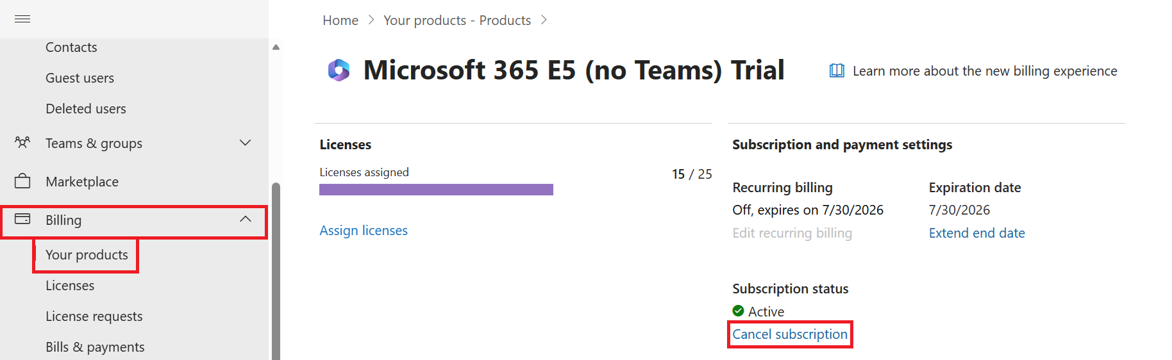Click the Microsoft 365 product logo
The height and width of the screenshot is (360, 1172).
pos(339,70)
